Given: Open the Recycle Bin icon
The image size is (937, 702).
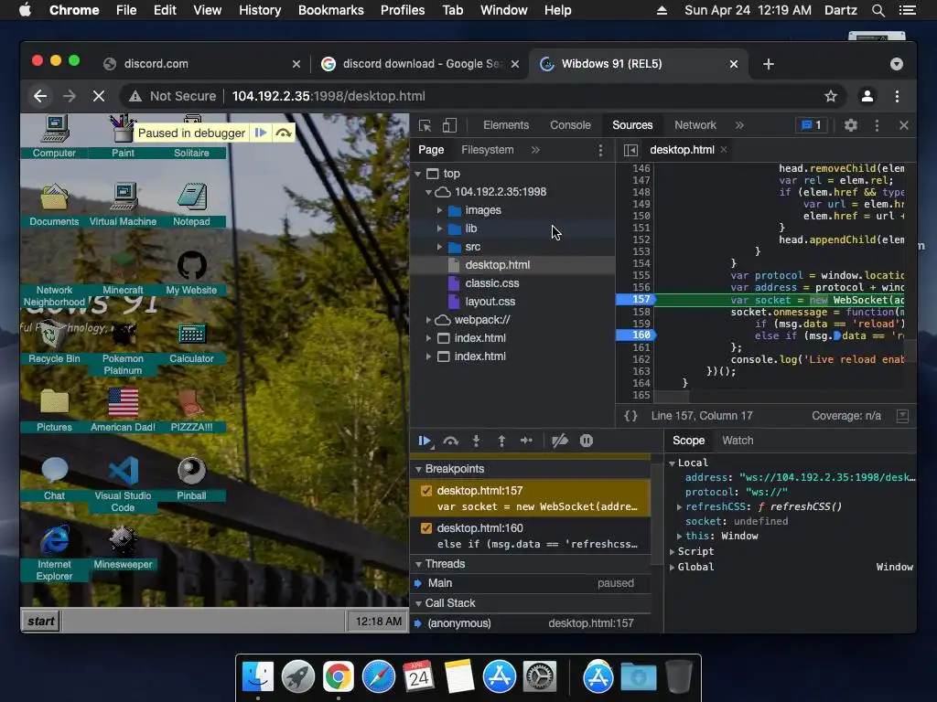Looking at the screenshot, I should click(x=54, y=342).
